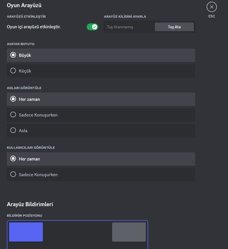This screenshot has width=228, height=249.
Task: Select Sadece Konuşurken under Kullanıcıları Görüntüle
Action: [101, 174]
